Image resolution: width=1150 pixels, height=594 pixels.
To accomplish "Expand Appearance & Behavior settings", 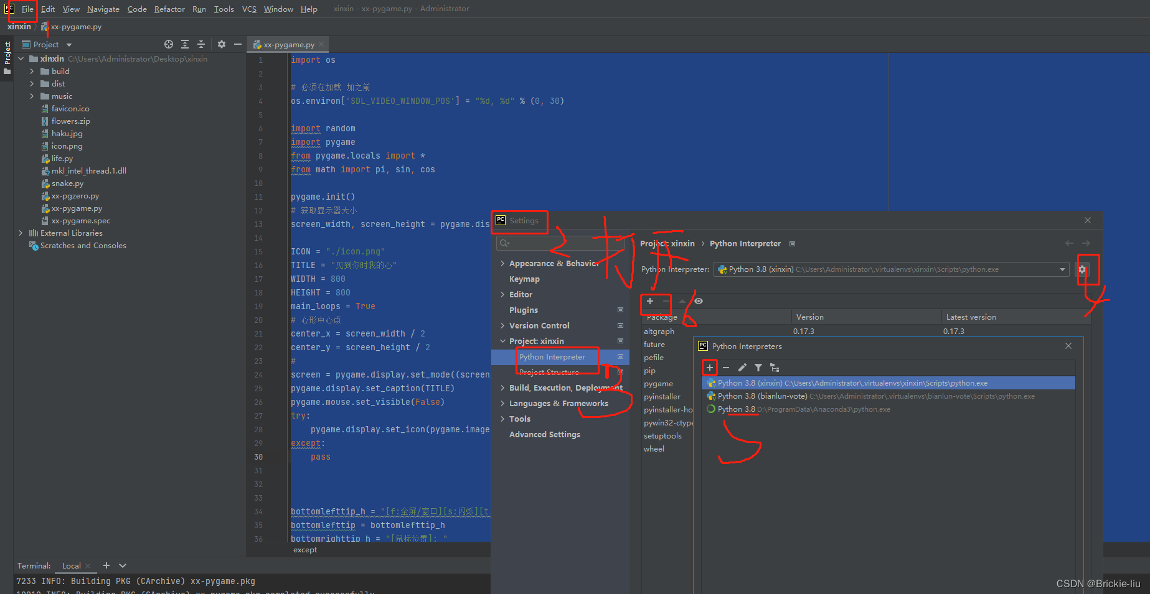I will pyautogui.click(x=502, y=264).
